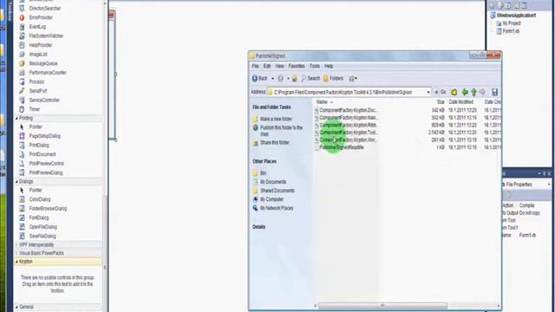Open the File menu in PublisherSigned window
Viewport: 555px width, 312px height.
(255, 66)
